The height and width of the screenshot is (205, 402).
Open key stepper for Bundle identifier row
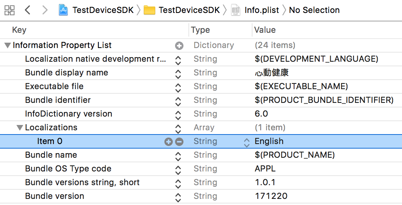[178, 101]
